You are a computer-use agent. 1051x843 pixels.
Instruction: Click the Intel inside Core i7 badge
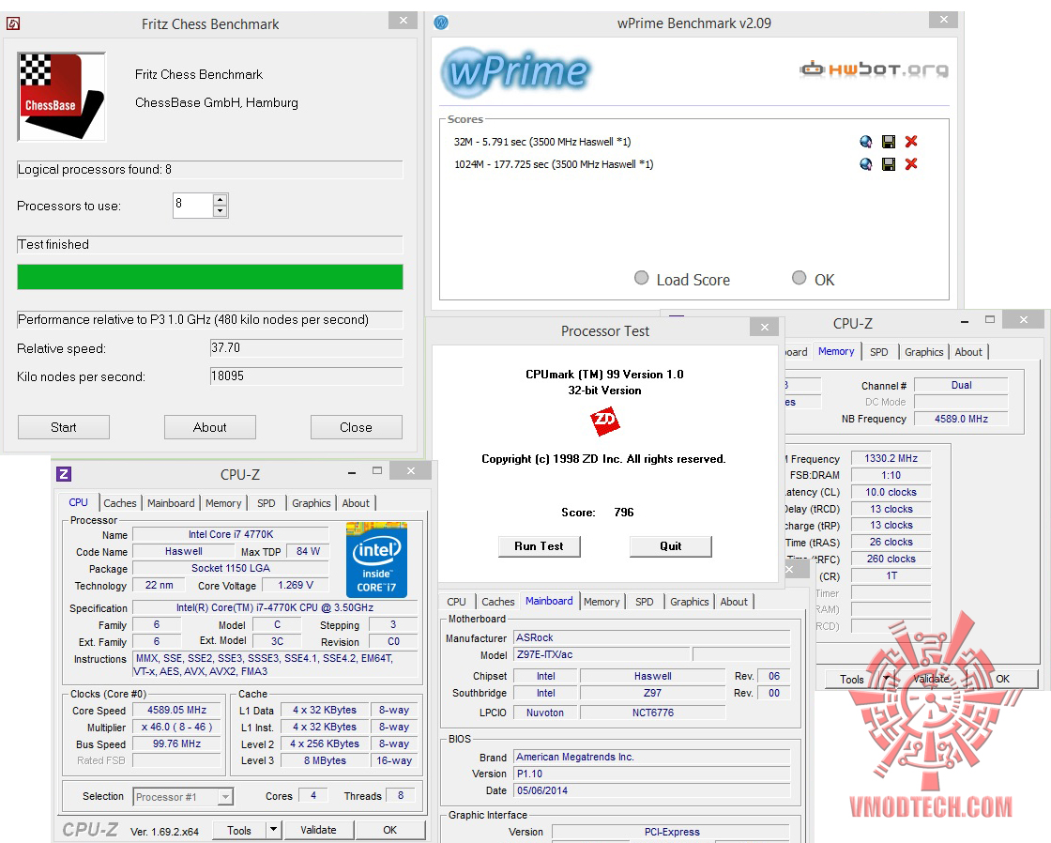tap(376, 559)
